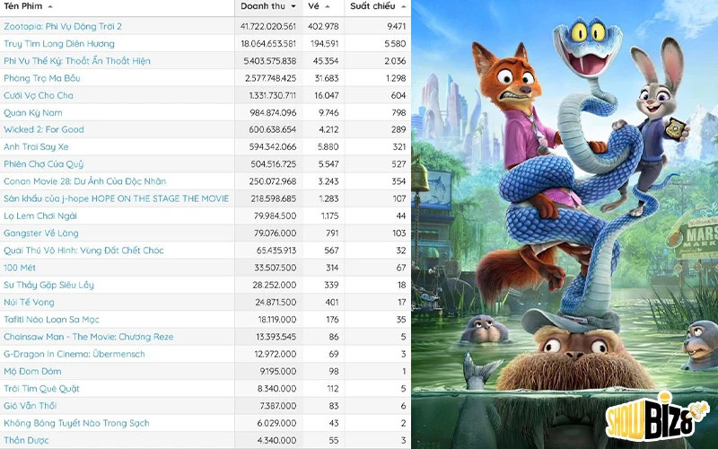Click the Wicked 2: For Good link
Screen dimensions: 718x449
tap(44, 129)
